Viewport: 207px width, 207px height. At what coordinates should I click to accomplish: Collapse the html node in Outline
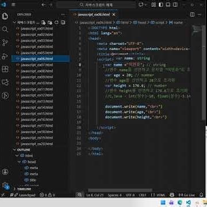point(18,156)
